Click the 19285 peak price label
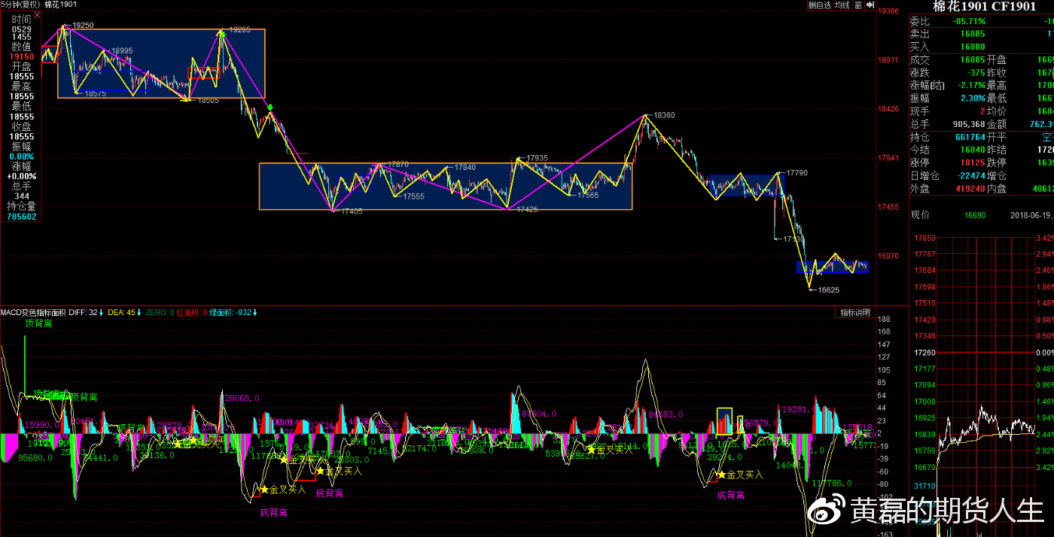Screen dimensions: 1054x537 point(239,29)
